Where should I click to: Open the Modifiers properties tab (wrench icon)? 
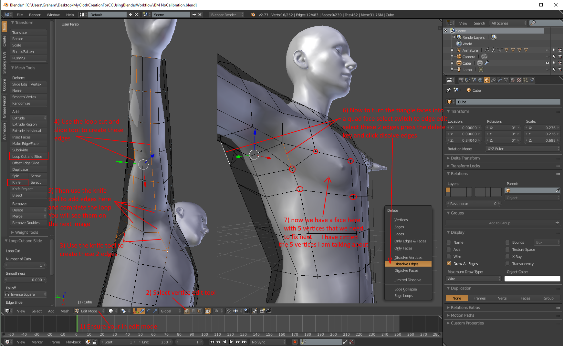500,80
